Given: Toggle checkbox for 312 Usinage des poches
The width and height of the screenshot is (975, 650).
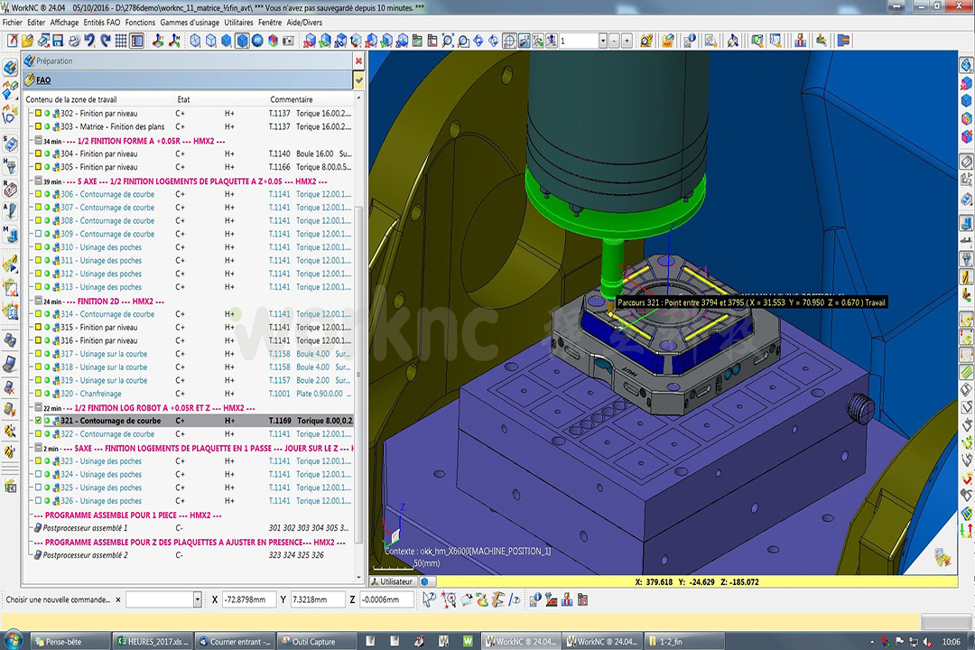Looking at the screenshot, I should tap(38, 274).
